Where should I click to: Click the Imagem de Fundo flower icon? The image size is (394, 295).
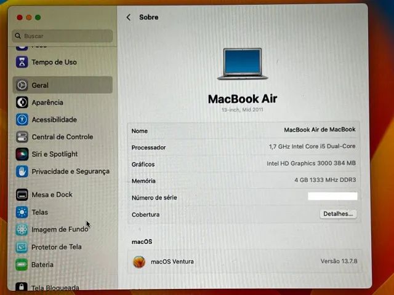tap(22, 229)
